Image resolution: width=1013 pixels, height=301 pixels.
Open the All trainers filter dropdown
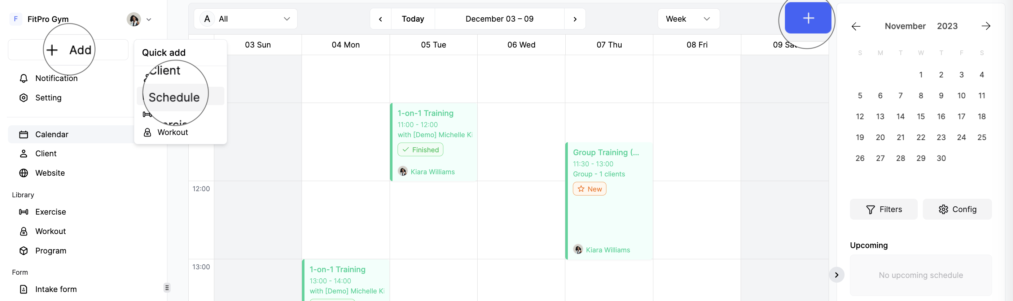click(246, 19)
